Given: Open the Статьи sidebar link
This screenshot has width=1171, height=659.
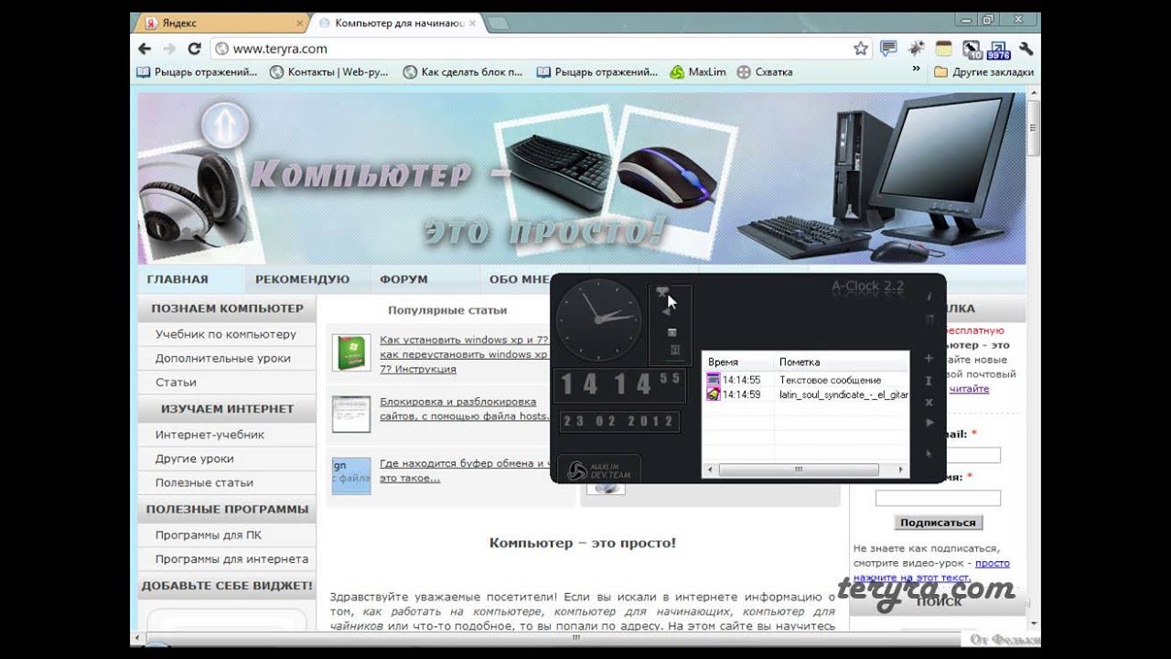Looking at the screenshot, I should coord(176,382).
